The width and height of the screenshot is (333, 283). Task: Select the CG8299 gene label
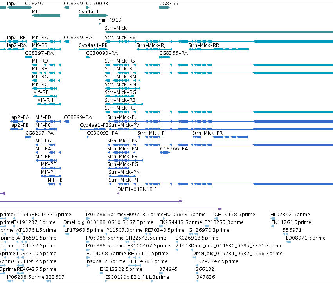click(73, 4)
